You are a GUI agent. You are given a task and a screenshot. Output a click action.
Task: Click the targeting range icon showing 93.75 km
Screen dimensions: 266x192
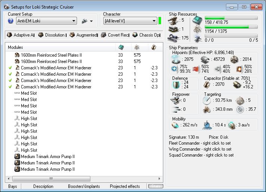(x=207, y=100)
